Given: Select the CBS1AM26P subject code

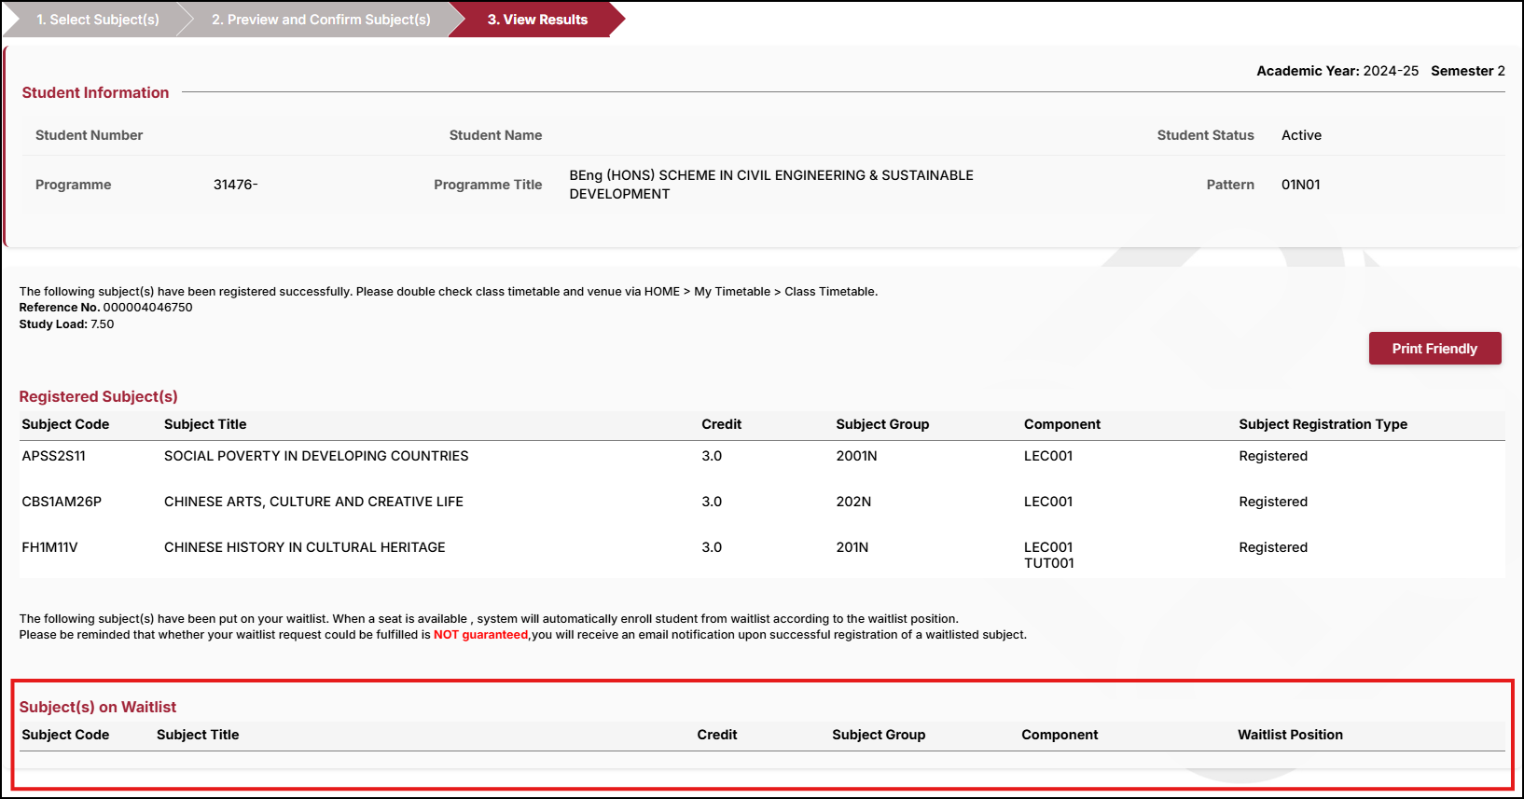Looking at the screenshot, I should click(x=62, y=502).
